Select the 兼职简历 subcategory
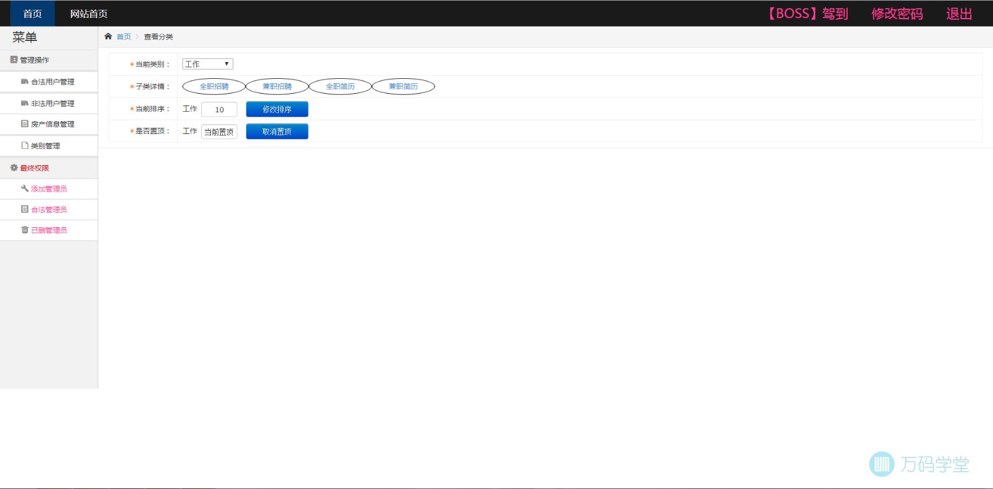Image resolution: width=993 pixels, height=489 pixels. 403,86
